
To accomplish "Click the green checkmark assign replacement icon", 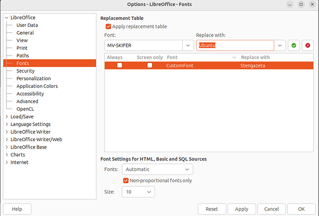I will 294,45.
